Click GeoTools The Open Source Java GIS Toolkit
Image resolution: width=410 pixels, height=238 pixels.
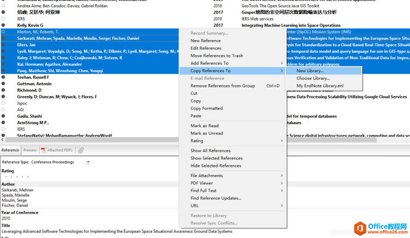pyautogui.click(x=280, y=6)
